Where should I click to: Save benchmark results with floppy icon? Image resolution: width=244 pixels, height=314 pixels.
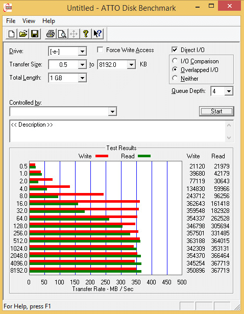click(x=35, y=34)
